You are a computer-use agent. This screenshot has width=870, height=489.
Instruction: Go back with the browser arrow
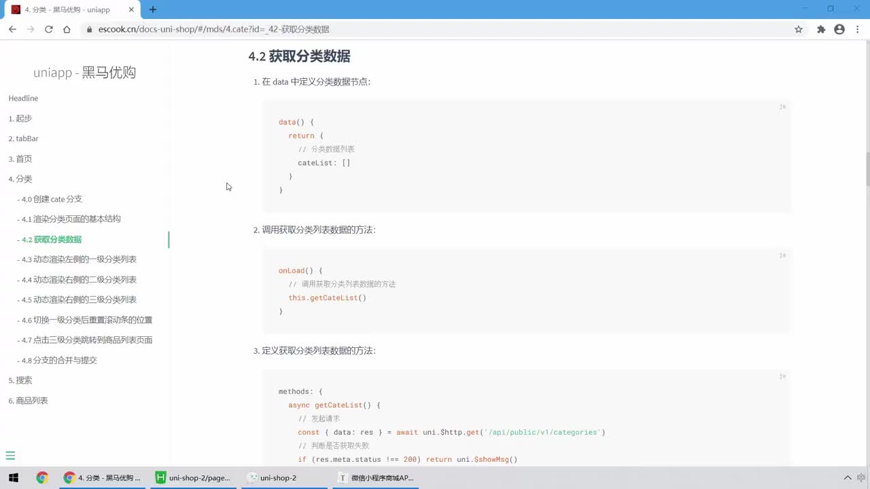click(x=12, y=29)
